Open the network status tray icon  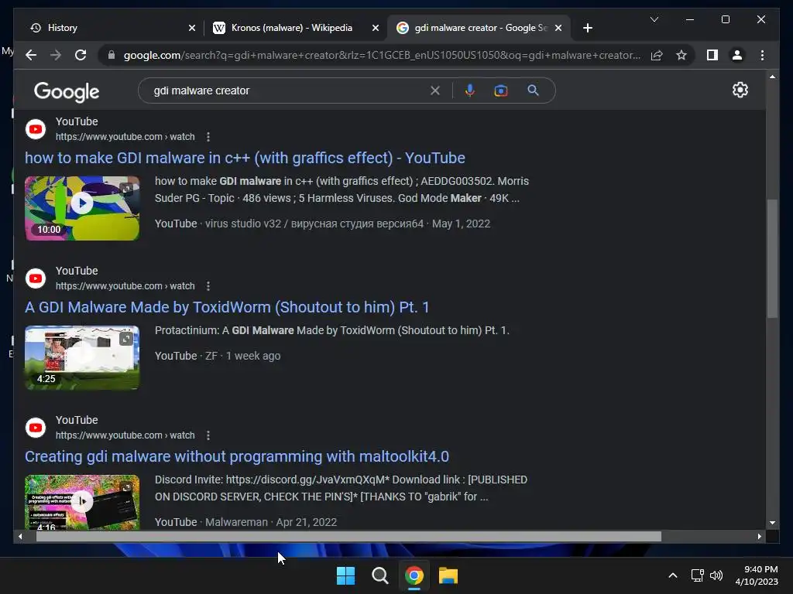point(698,575)
